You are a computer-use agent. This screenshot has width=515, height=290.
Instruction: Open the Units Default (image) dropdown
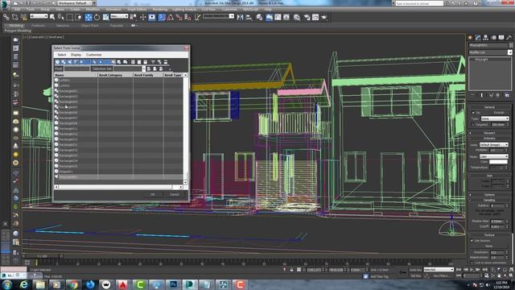pos(493,145)
